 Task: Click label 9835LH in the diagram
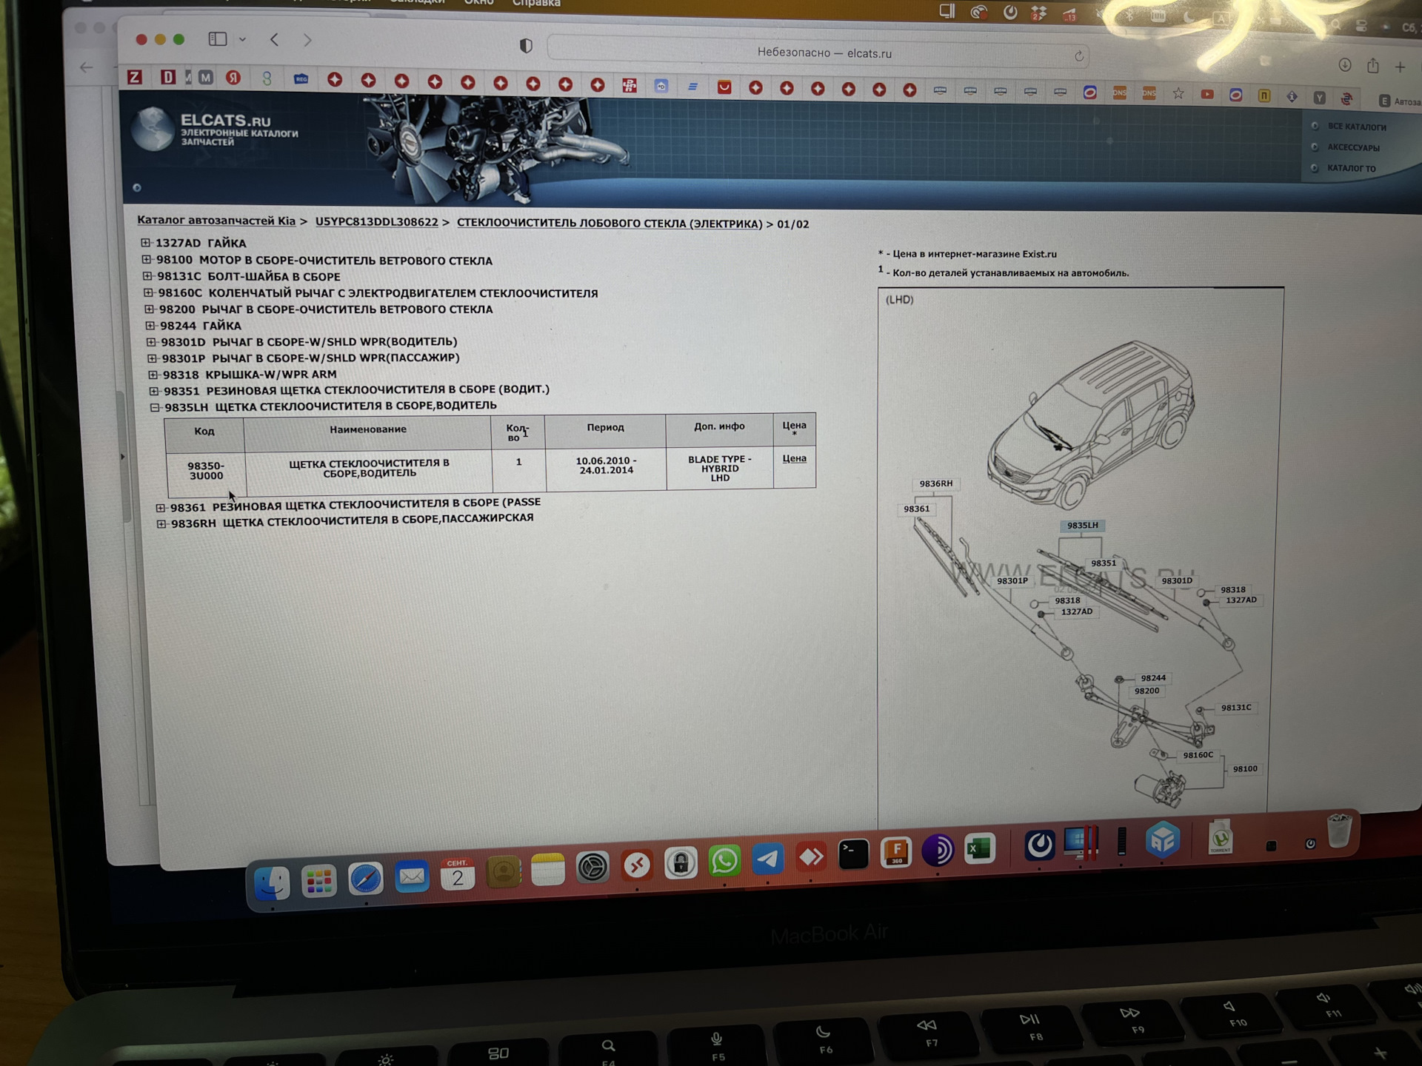coord(1083,526)
